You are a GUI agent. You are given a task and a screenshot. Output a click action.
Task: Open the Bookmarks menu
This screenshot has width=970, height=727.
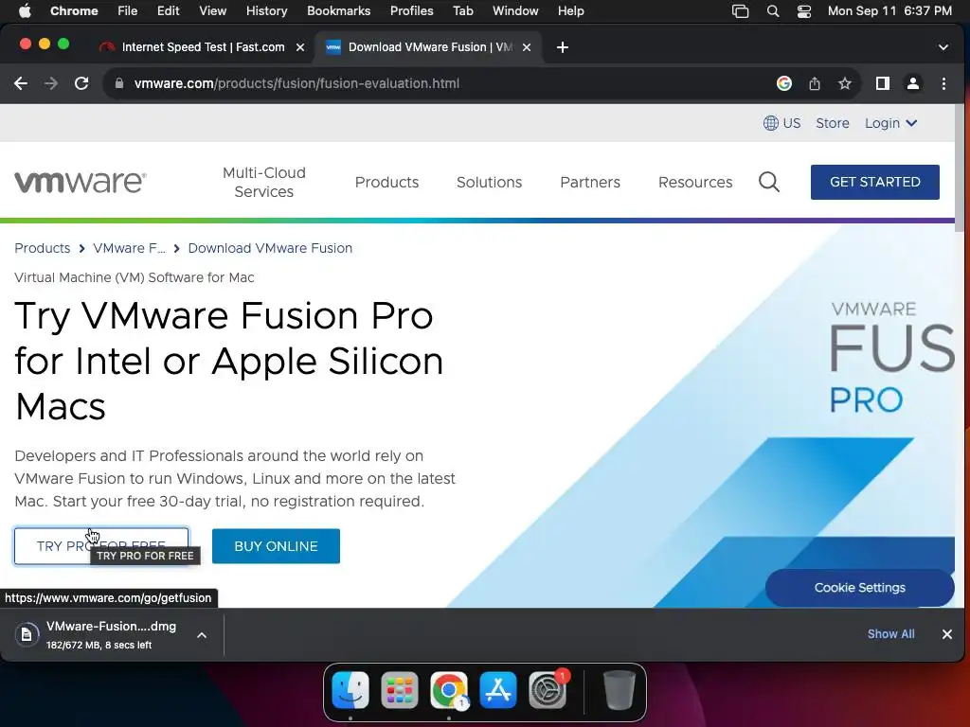338,10
